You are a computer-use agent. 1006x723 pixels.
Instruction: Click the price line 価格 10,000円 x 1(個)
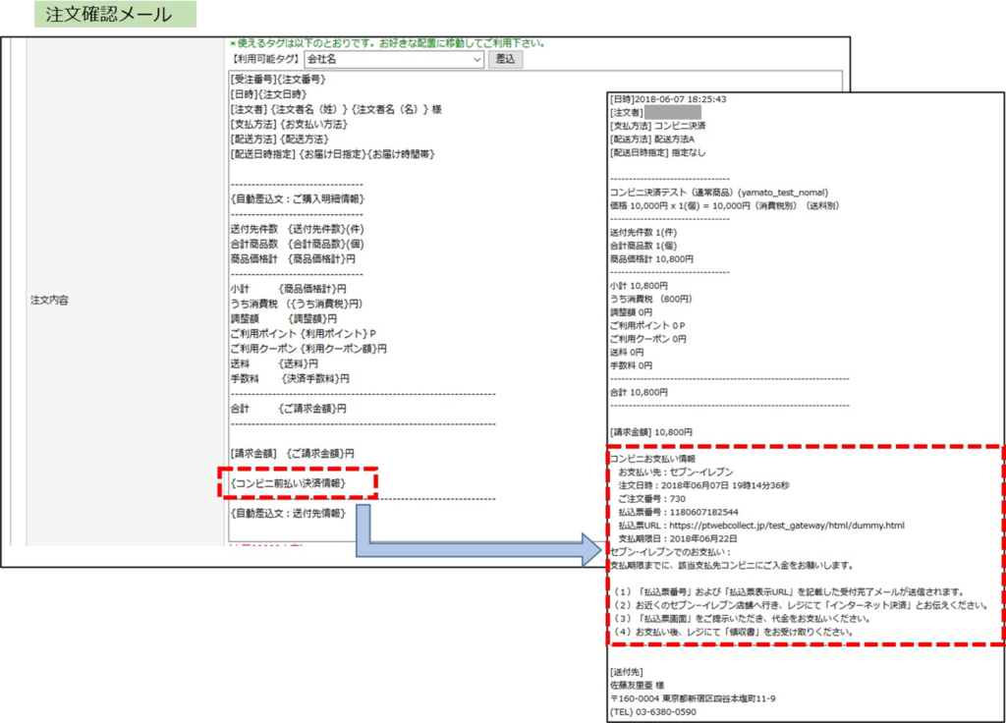(724, 206)
